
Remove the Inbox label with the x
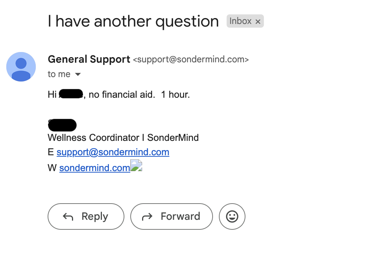258,22
